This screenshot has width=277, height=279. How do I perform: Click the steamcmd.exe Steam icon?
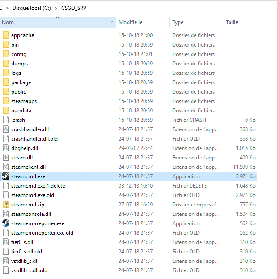tap(6, 176)
